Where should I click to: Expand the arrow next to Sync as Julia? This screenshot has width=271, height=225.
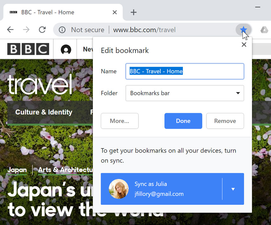233,189
